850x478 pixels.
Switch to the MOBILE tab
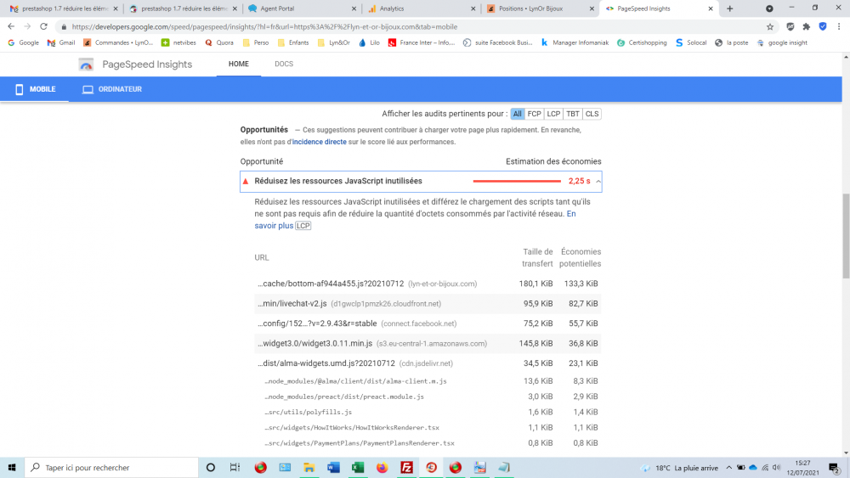click(35, 89)
